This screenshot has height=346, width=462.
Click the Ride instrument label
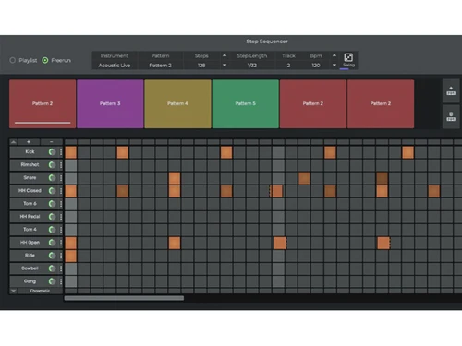(x=30, y=256)
